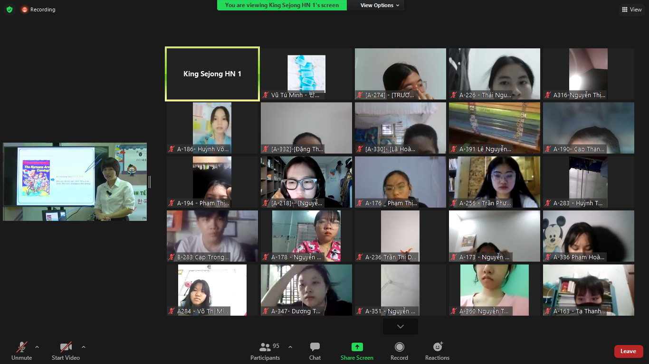Open the Chat panel
Viewport: 649px width, 364px height.
tap(315, 351)
